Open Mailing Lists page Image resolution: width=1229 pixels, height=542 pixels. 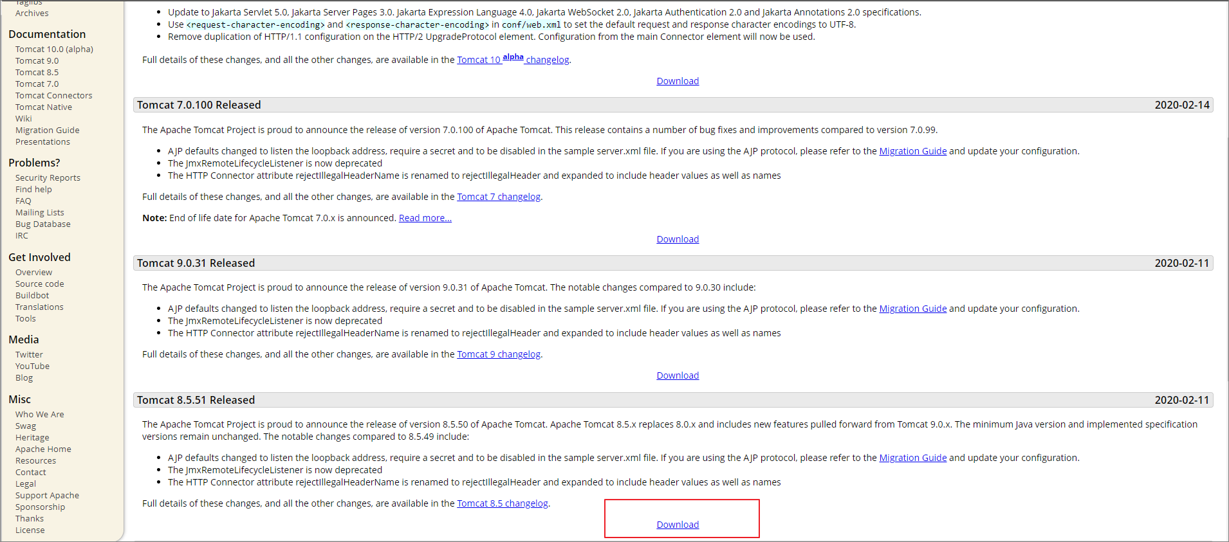(39, 212)
